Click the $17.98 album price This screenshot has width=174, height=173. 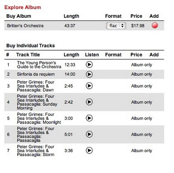point(138,26)
